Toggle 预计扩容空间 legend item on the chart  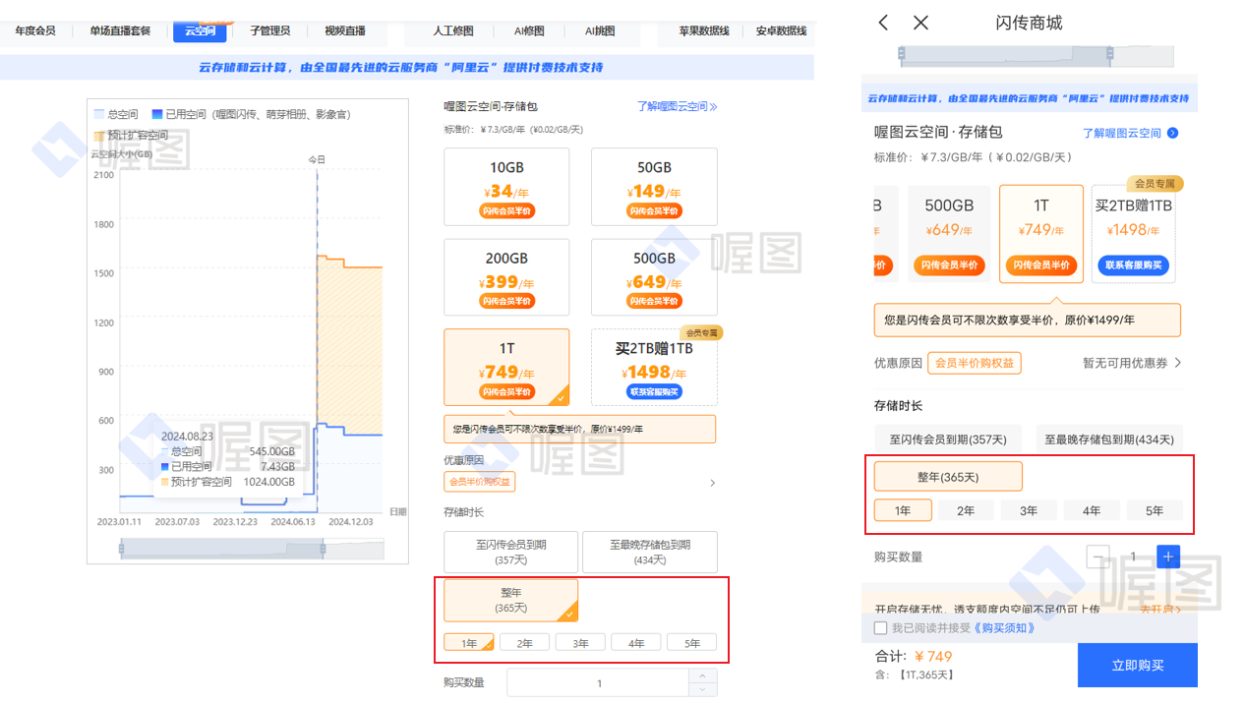(x=131, y=135)
